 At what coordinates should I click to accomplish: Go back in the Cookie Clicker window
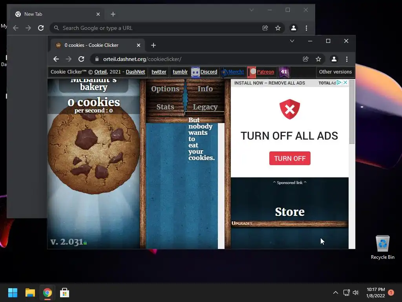(56, 59)
